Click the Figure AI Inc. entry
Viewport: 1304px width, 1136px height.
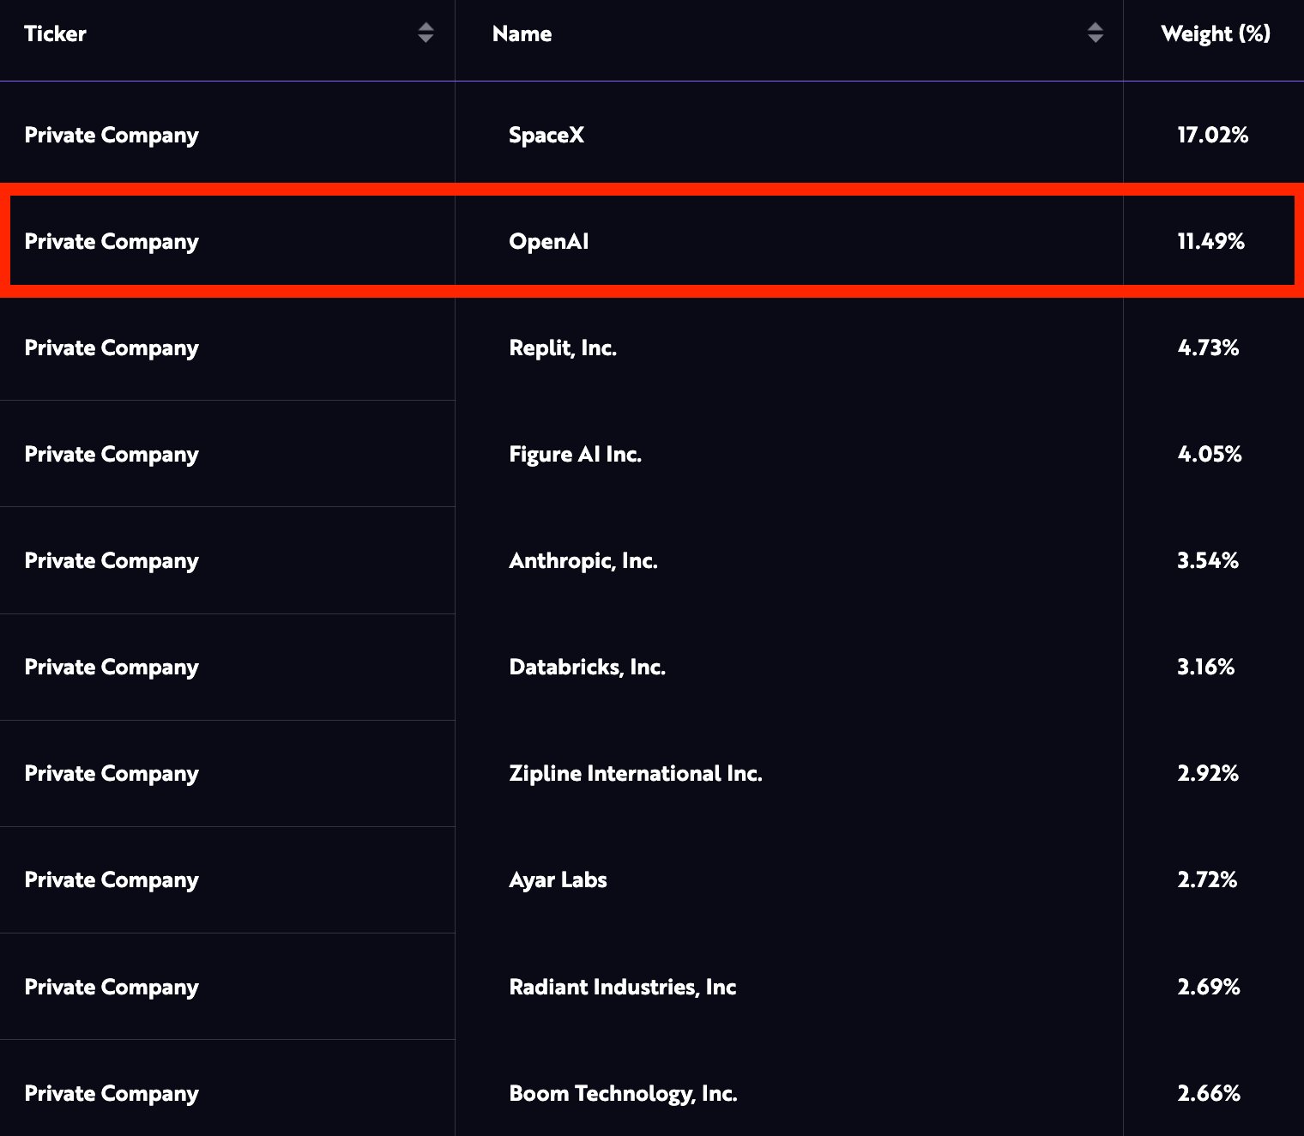(x=576, y=454)
